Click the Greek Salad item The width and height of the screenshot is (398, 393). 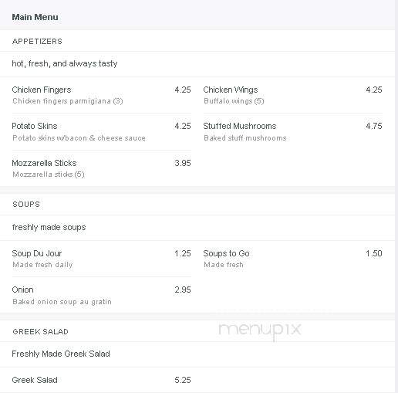35,380
